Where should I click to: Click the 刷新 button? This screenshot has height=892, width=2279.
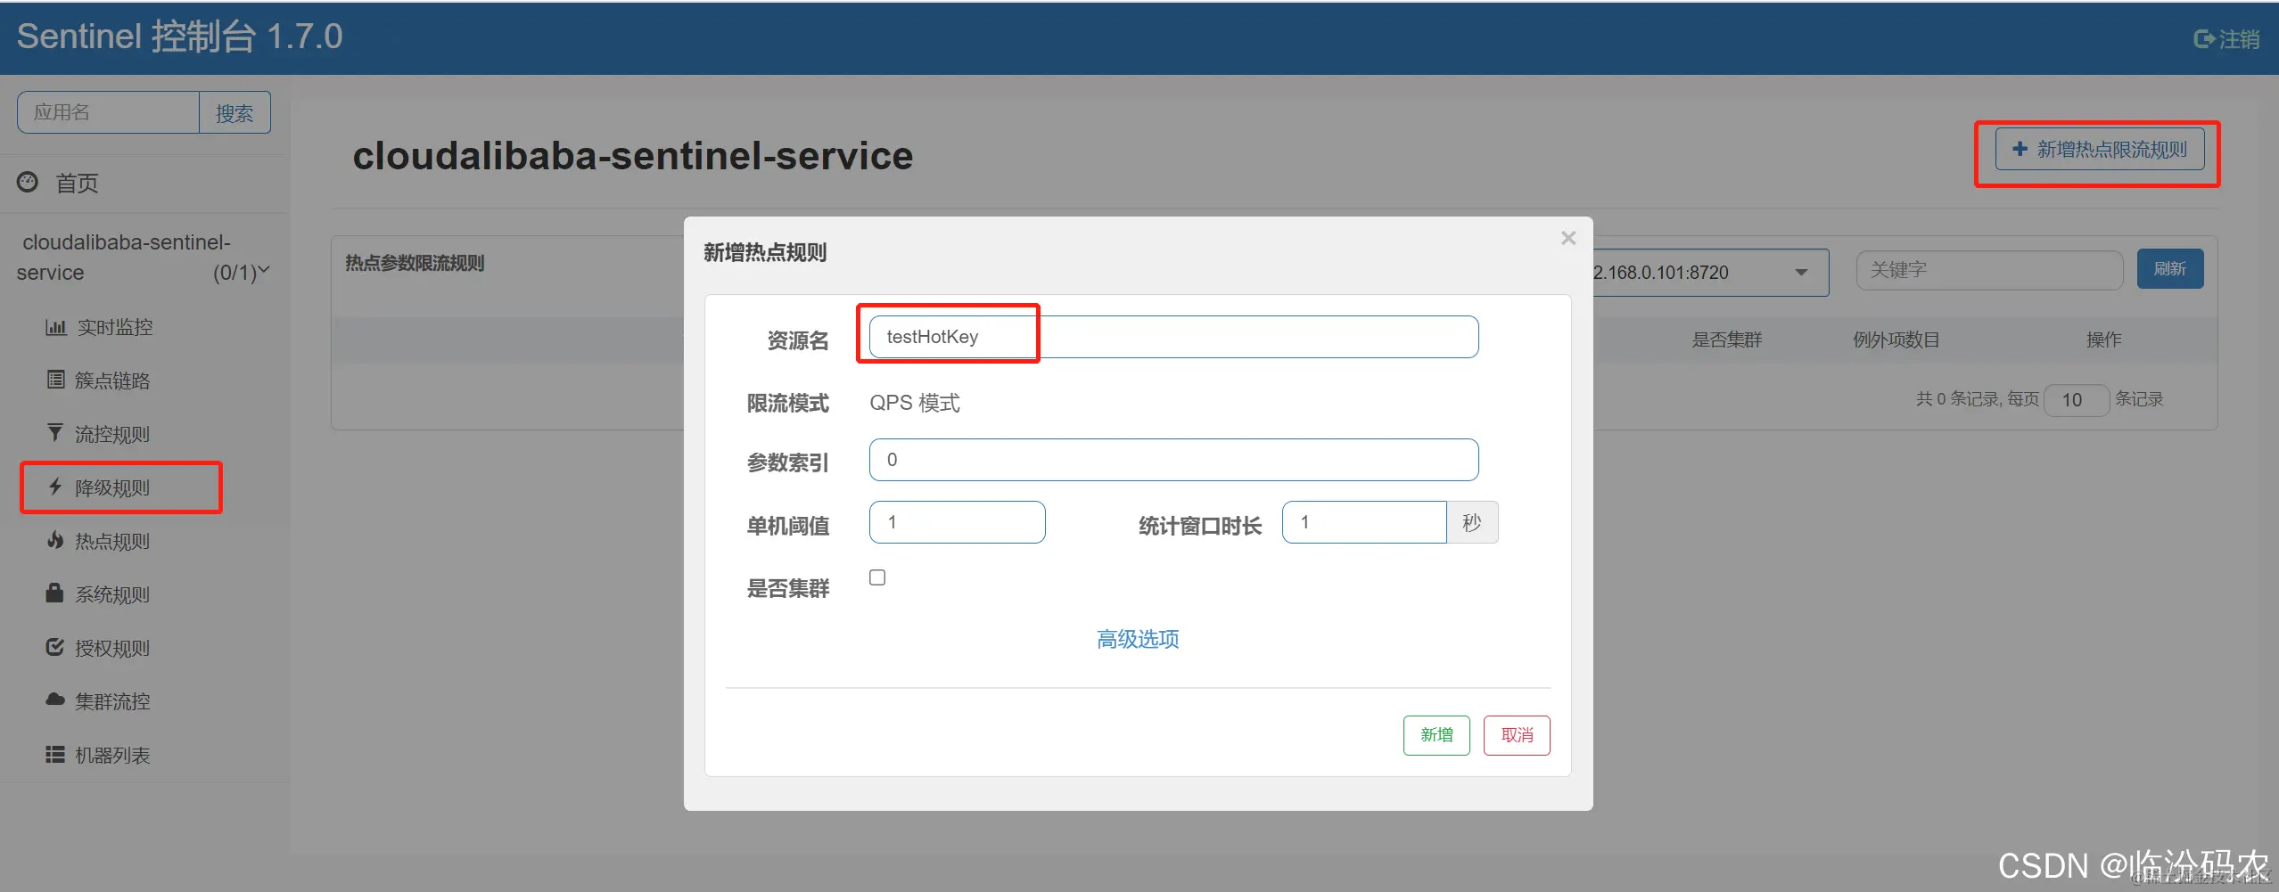coord(2170,268)
